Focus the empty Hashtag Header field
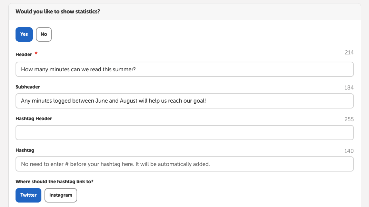369x207 pixels. click(185, 133)
